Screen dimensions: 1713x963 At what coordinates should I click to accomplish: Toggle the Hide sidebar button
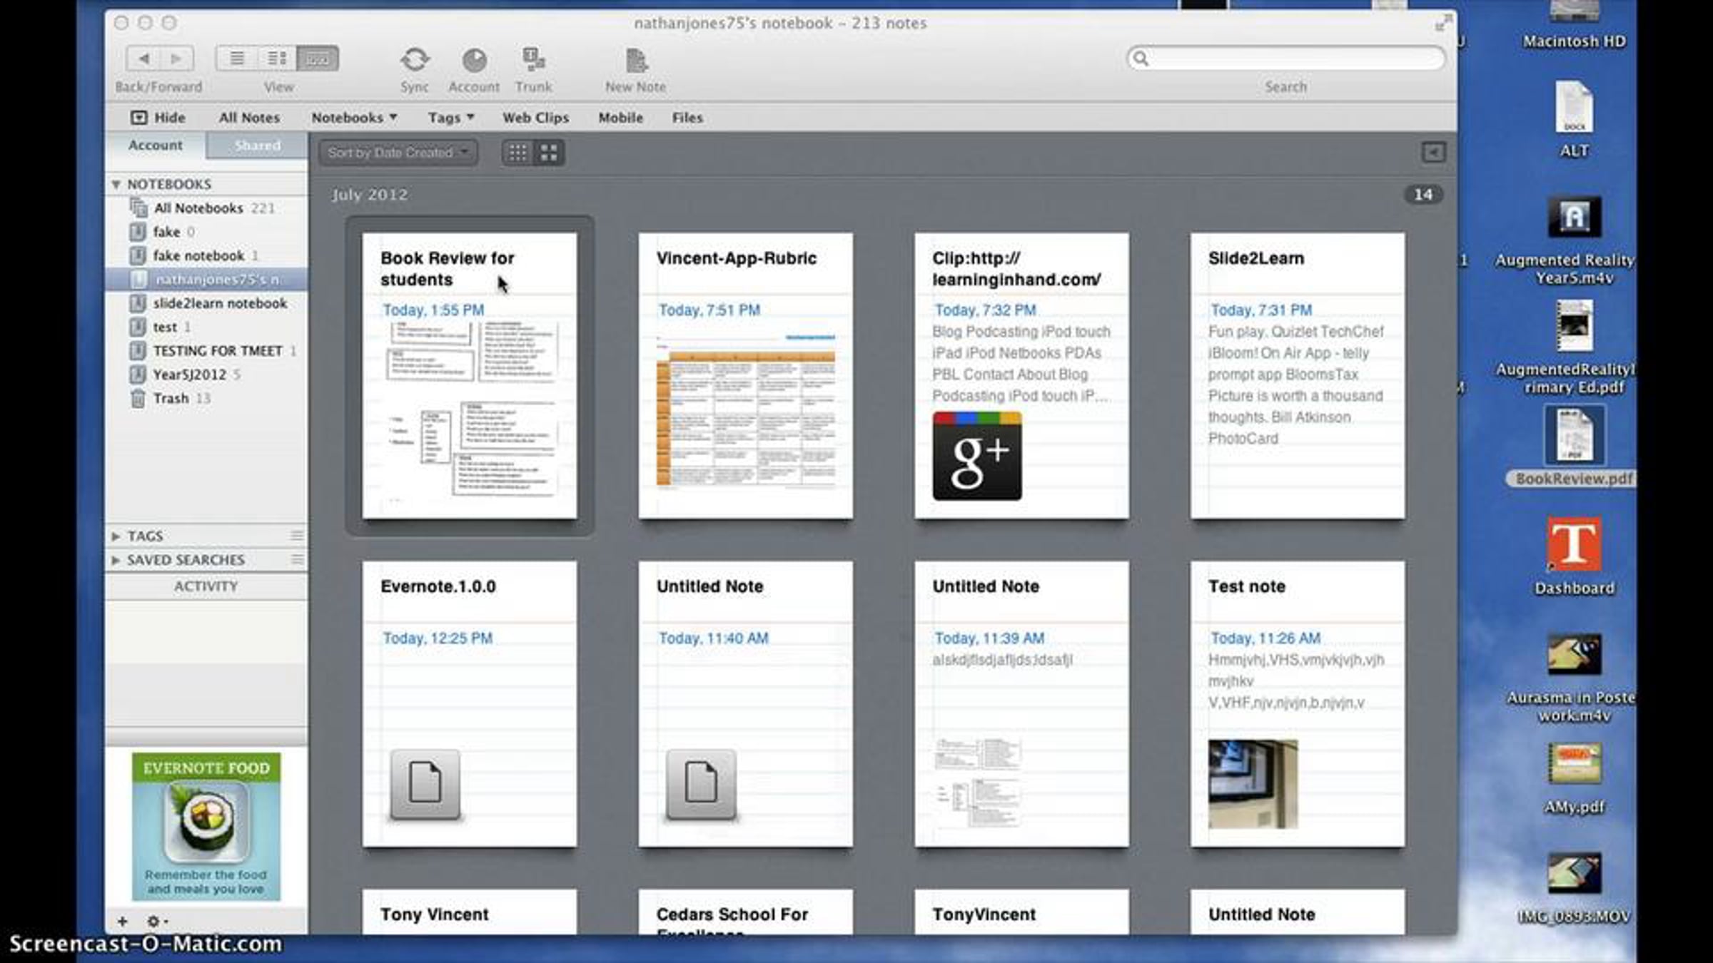[158, 118]
